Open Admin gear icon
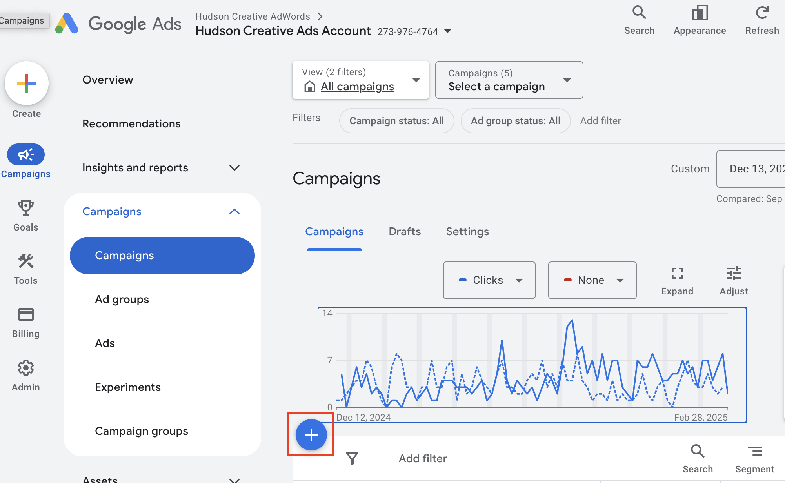The image size is (785, 483). (26, 368)
